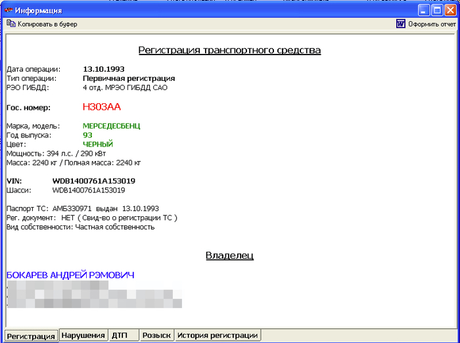Minimize the Информация window

click(425, 11)
